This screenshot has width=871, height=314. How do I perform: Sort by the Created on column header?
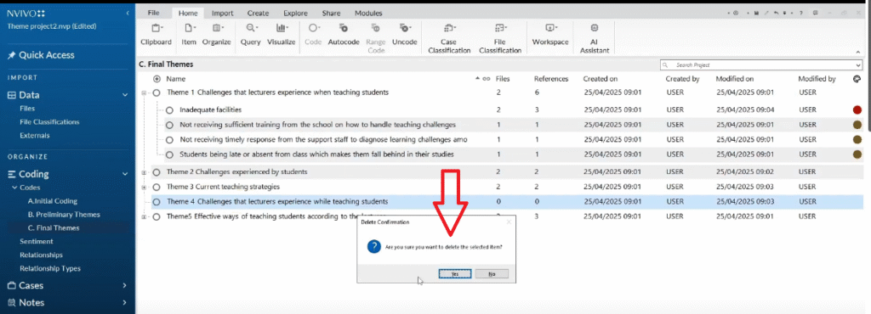tap(600, 79)
